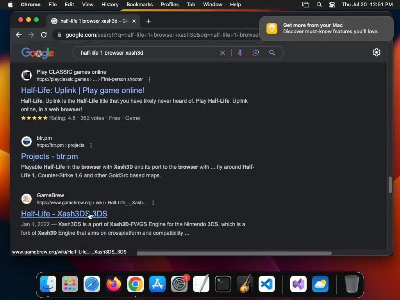Image resolution: width=400 pixels, height=300 pixels.
Task: Open Half-Life - Xash3DS 3DS link
Action: [64, 214]
